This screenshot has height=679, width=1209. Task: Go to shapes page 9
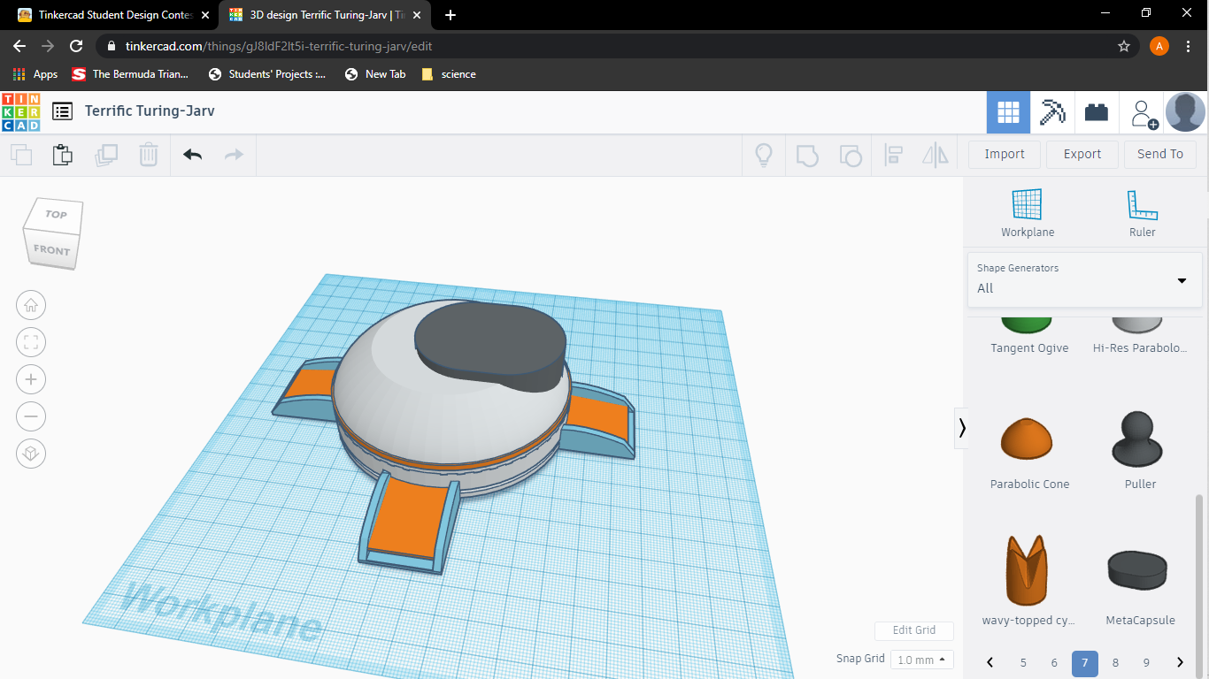click(1146, 663)
